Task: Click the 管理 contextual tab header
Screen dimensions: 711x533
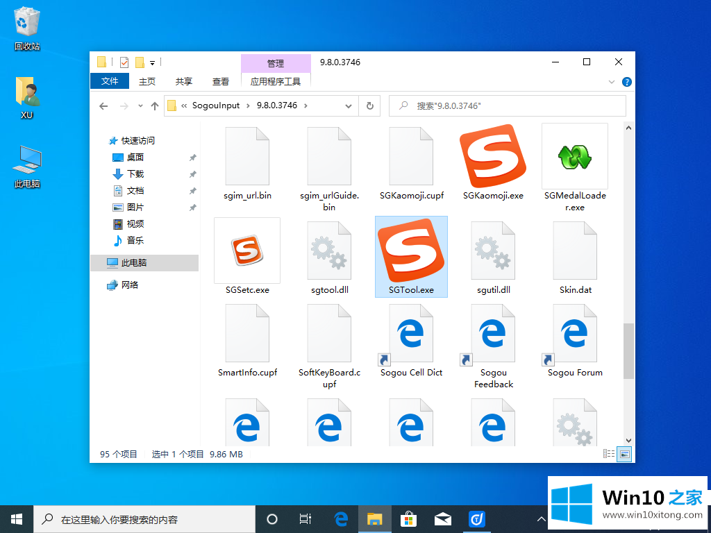Action: pyautogui.click(x=276, y=63)
